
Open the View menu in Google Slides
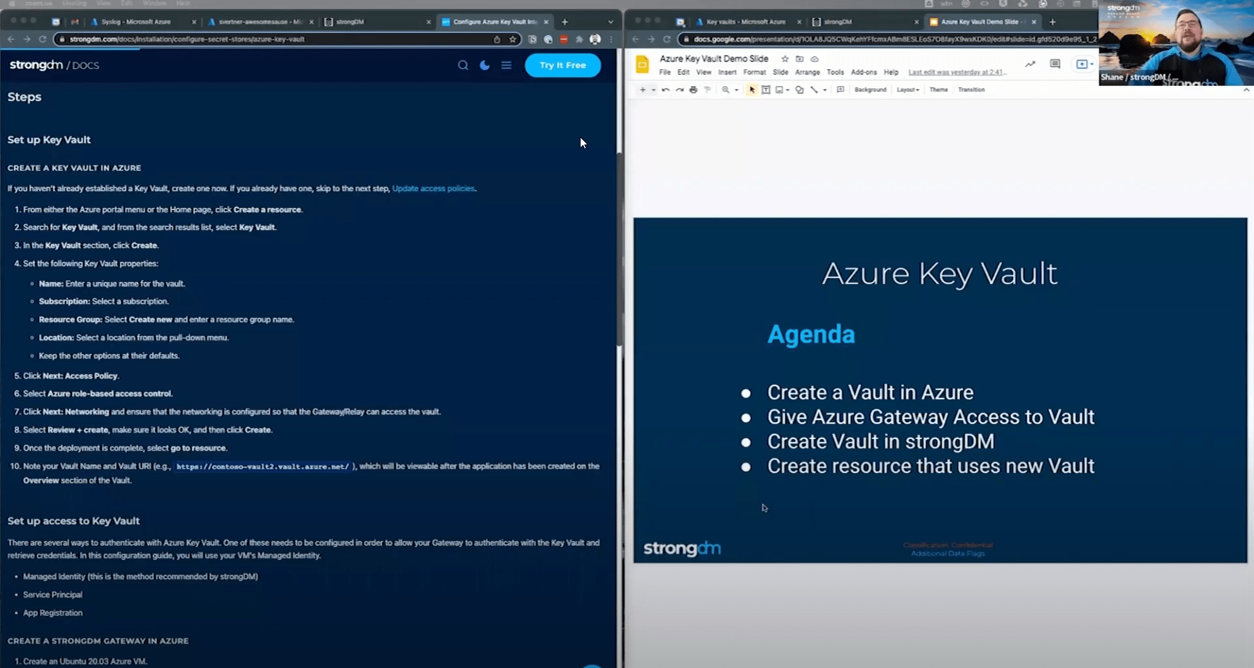[x=704, y=73]
